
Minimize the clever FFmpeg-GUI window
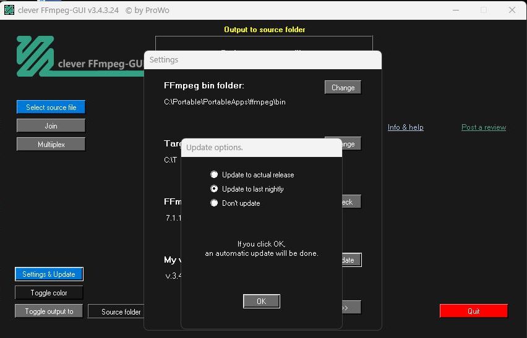[456, 10]
